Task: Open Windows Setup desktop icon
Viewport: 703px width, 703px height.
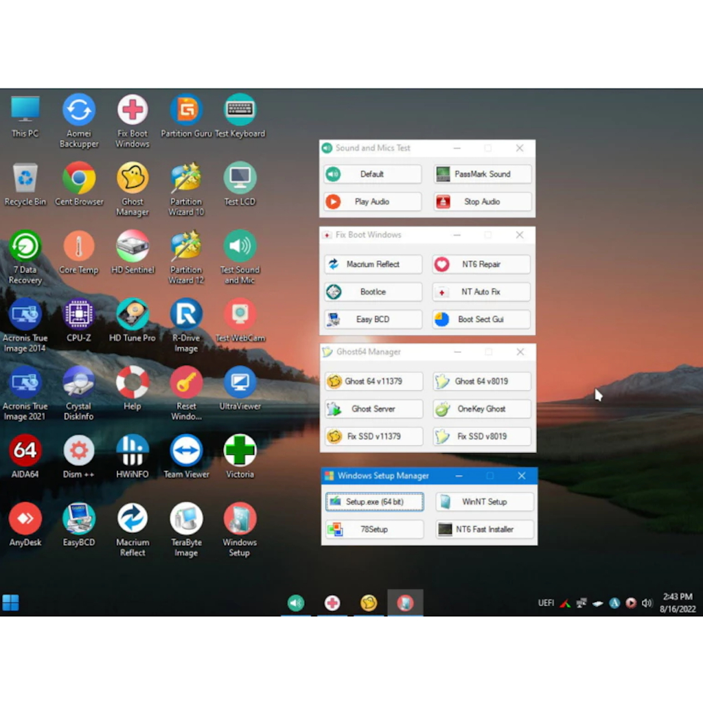Action: tap(240, 529)
